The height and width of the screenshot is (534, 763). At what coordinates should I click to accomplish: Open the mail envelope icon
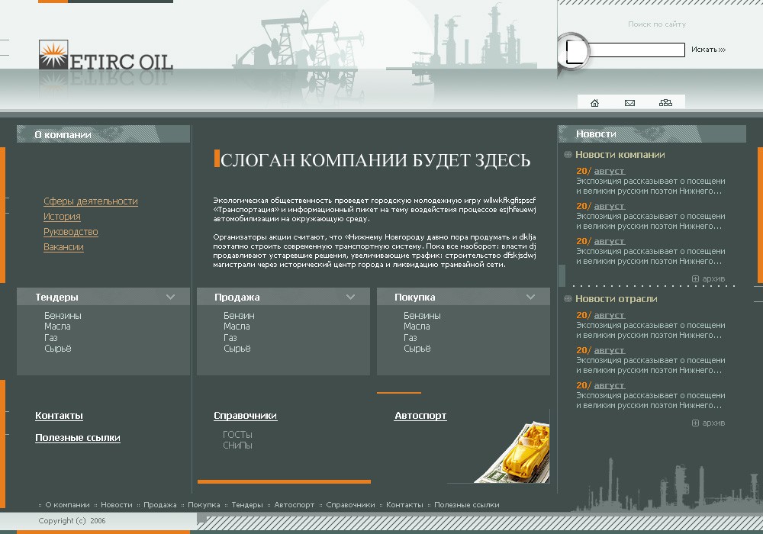click(x=629, y=103)
